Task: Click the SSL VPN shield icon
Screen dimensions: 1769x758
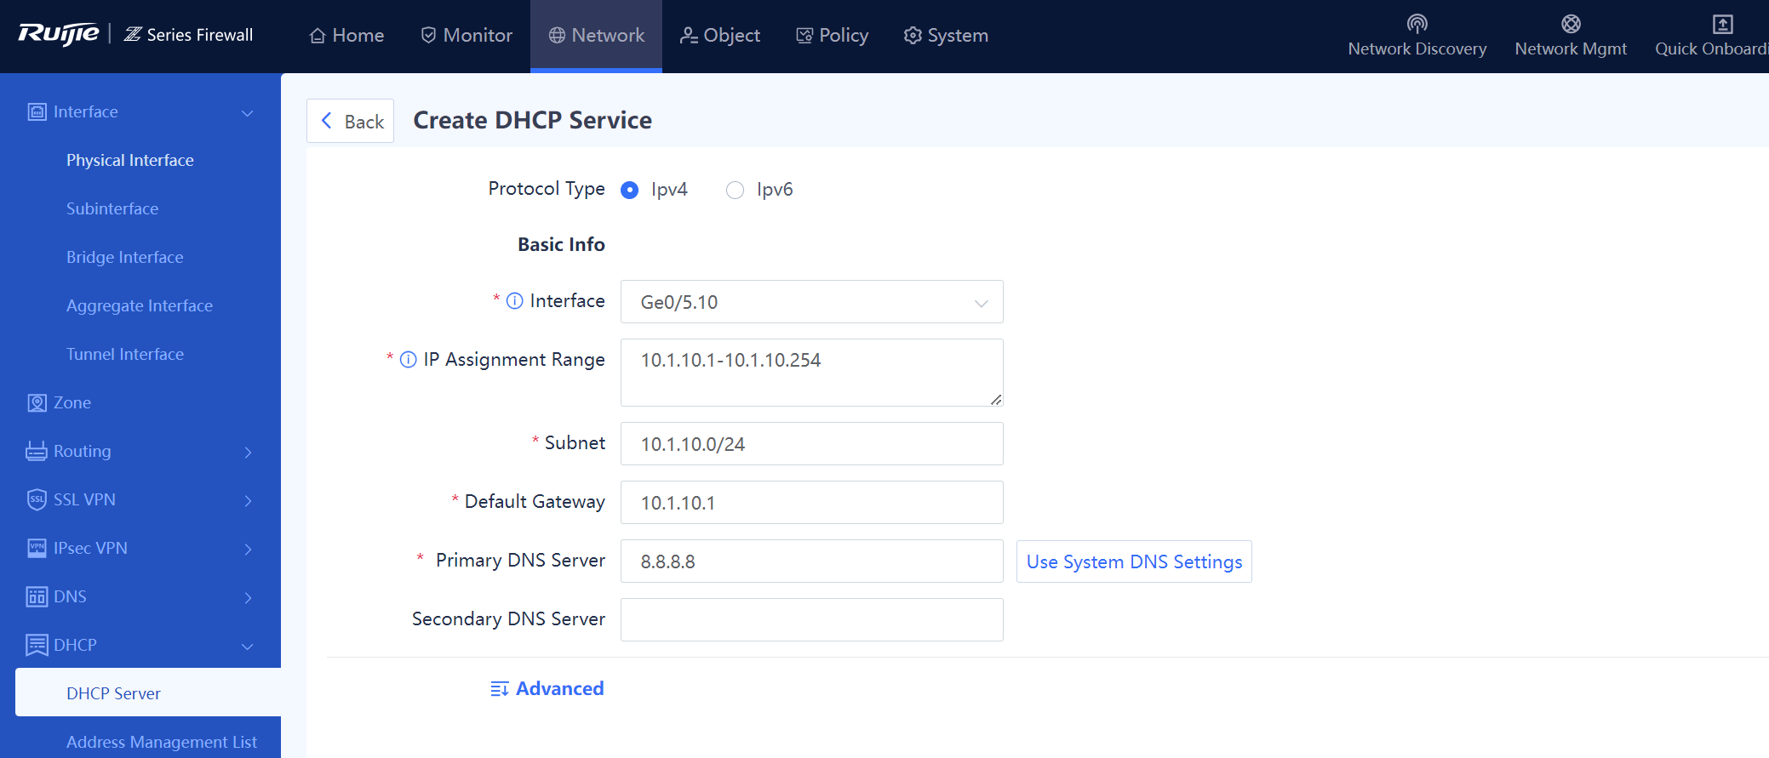Action: pos(37,499)
